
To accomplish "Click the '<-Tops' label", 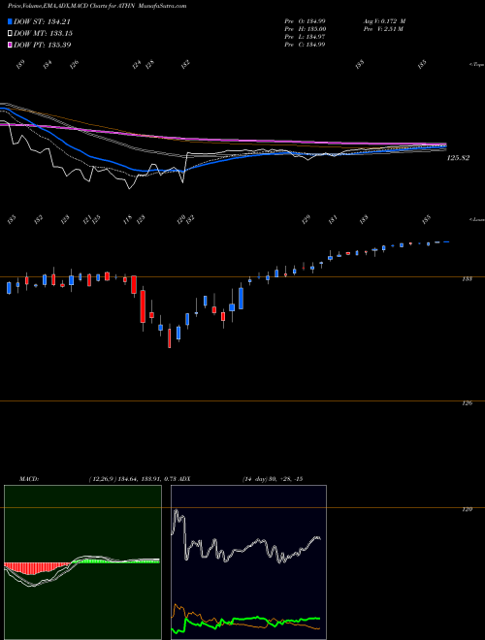I will point(477,65).
